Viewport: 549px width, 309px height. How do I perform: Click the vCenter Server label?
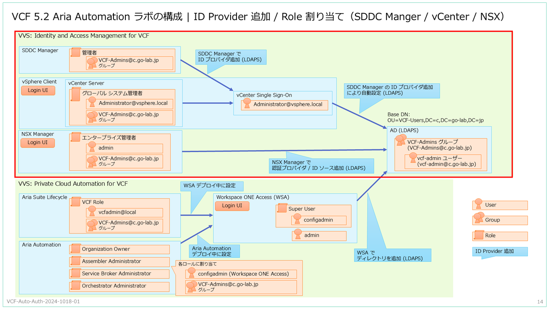pyautogui.click(x=86, y=83)
